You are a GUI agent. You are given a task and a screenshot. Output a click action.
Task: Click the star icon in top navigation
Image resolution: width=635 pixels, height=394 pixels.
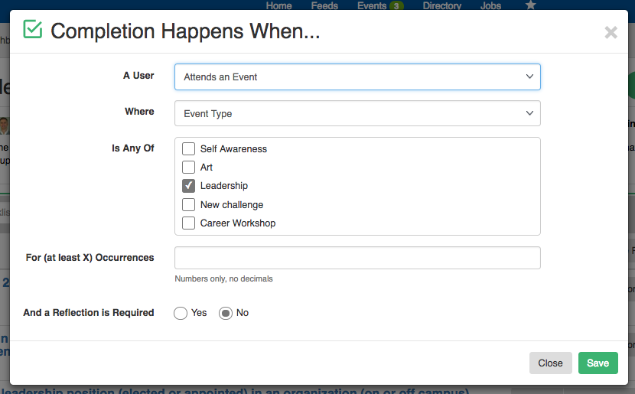coord(530,5)
